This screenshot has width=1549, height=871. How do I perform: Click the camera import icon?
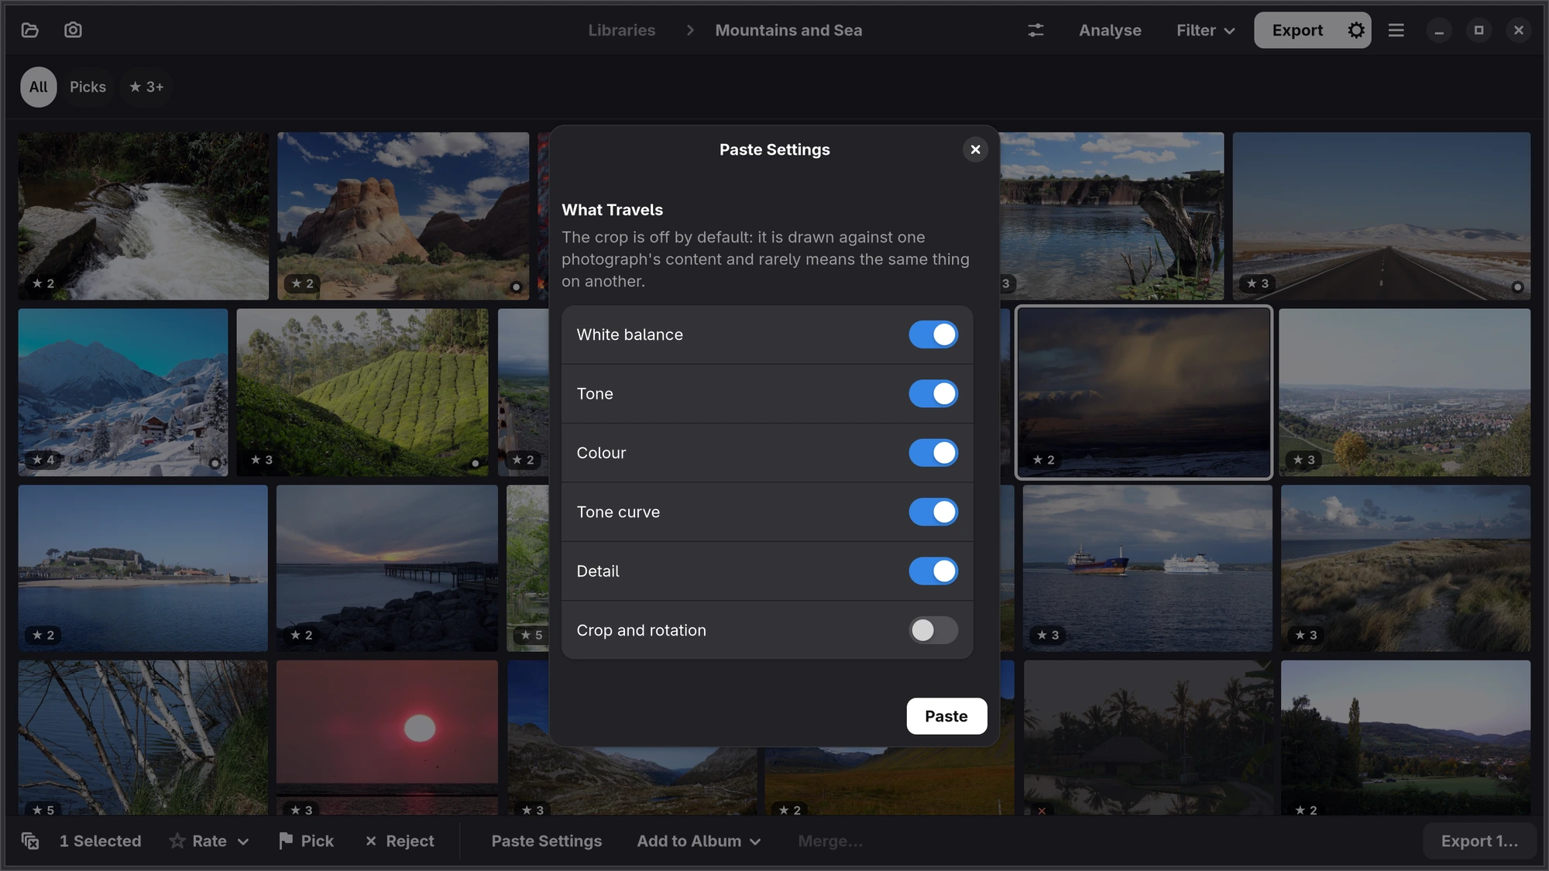(x=73, y=30)
